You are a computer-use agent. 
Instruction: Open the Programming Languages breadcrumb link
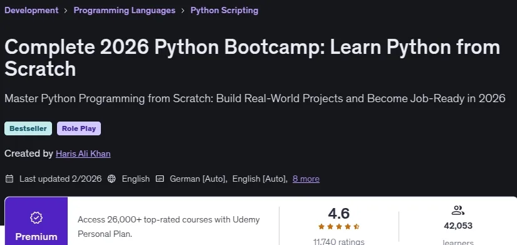124,10
